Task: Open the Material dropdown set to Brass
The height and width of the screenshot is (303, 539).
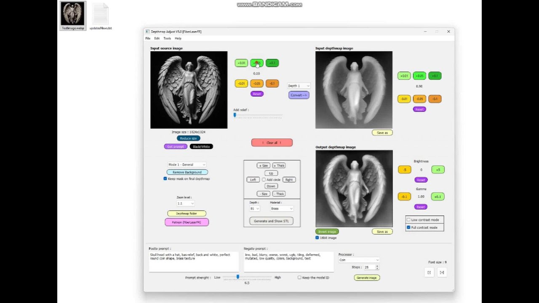Action: coord(282,208)
